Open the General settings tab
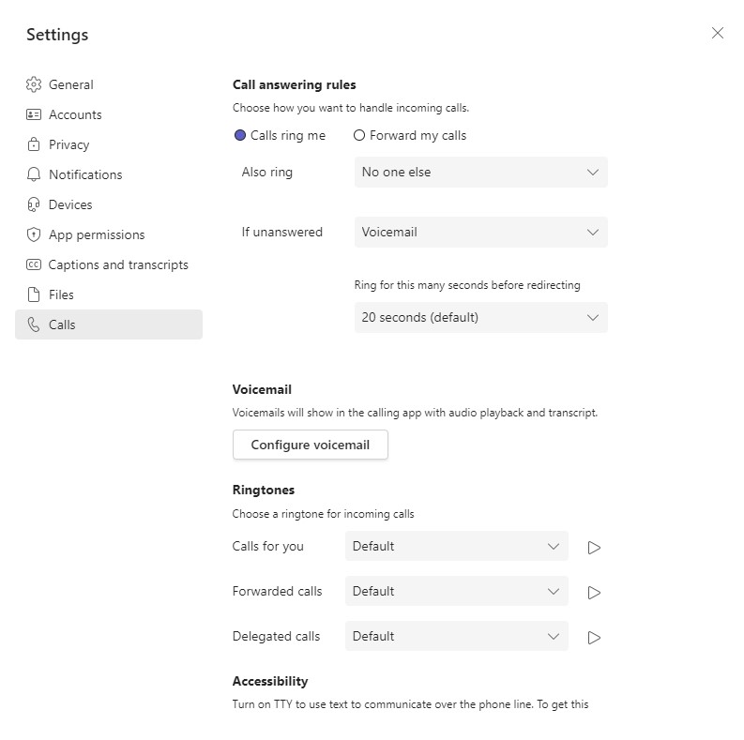The width and height of the screenshot is (744, 740). click(x=109, y=84)
